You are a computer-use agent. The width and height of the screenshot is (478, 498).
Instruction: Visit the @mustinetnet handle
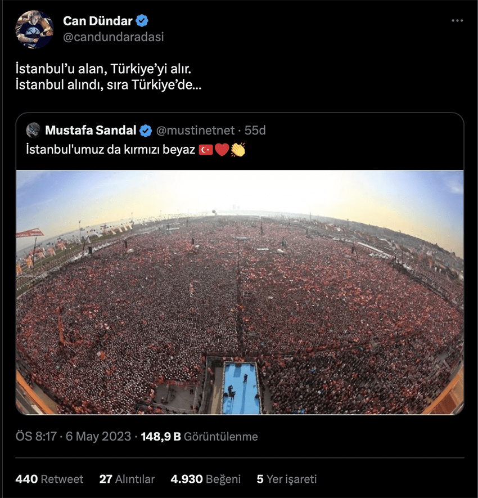pyautogui.click(x=195, y=131)
